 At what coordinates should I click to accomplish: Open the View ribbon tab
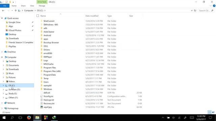pos(32,6)
